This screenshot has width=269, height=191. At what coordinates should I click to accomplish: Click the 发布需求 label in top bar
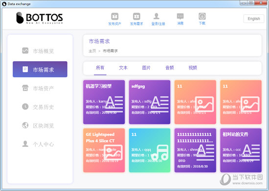tap(136, 24)
